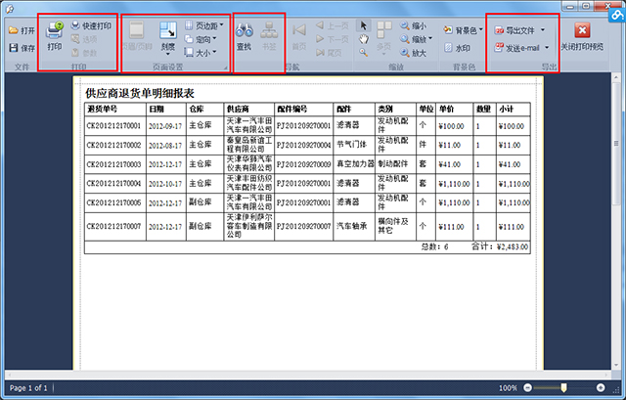This screenshot has height=400, width=626.
Task: Open the Find (查找) binoculars tool
Action: point(245,36)
